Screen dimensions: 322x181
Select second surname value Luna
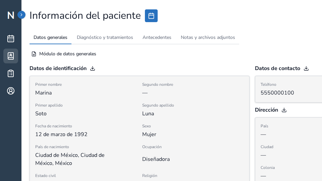pyautogui.click(x=148, y=114)
